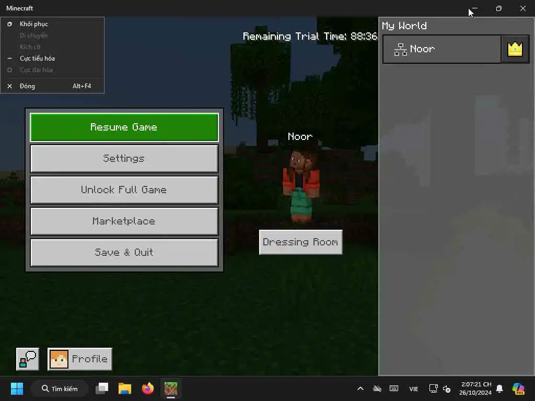Close the Minecraft window
Screen dimensions: 535x401
pyautogui.click(x=522, y=8)
